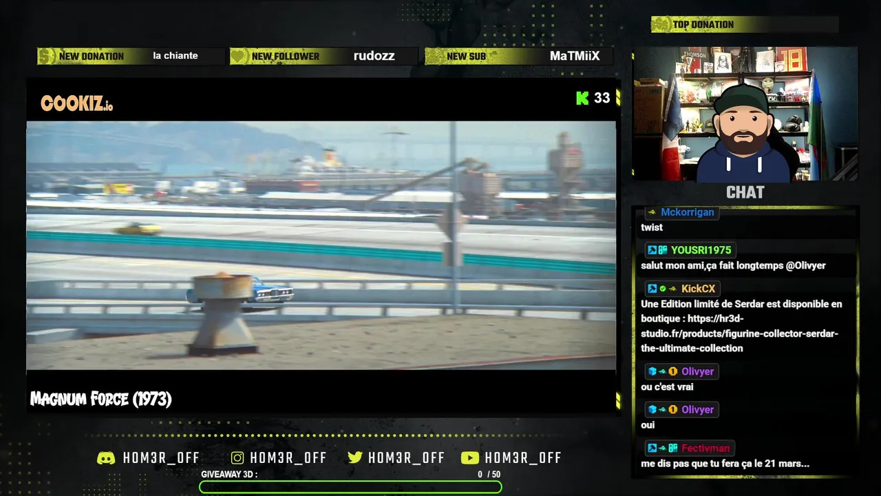The width and height of the screenshot is (881, 496).
Task: Click the Instagram icon in the socials bar
Action: coord(237,458)
